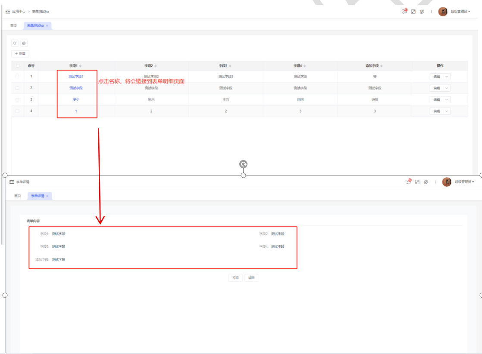
Task: Tick the checkbox for row 2
Action: (x=18, y=88)
